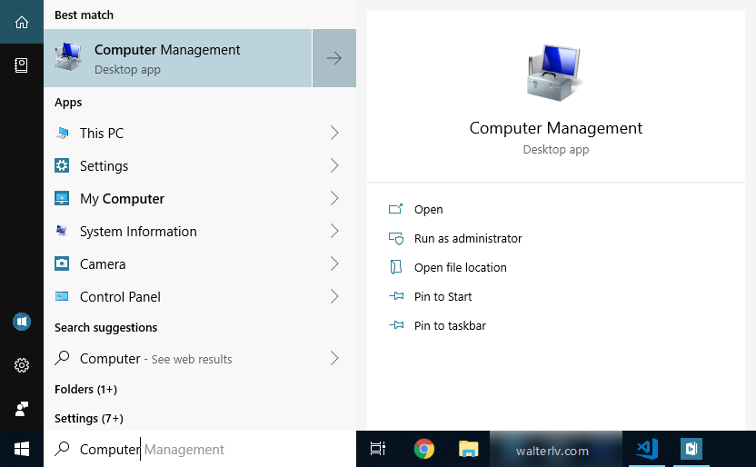Open the Settings app result
This screenshot has width=756, height=467.
click(104, 166)
